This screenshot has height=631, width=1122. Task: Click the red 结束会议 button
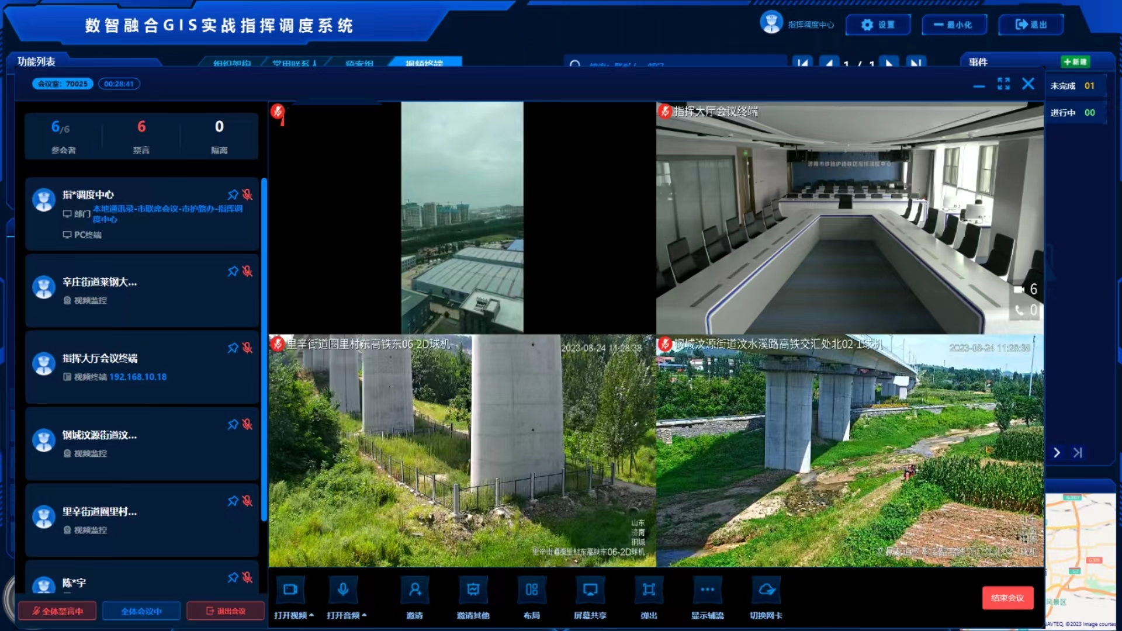coord(1007,598)
